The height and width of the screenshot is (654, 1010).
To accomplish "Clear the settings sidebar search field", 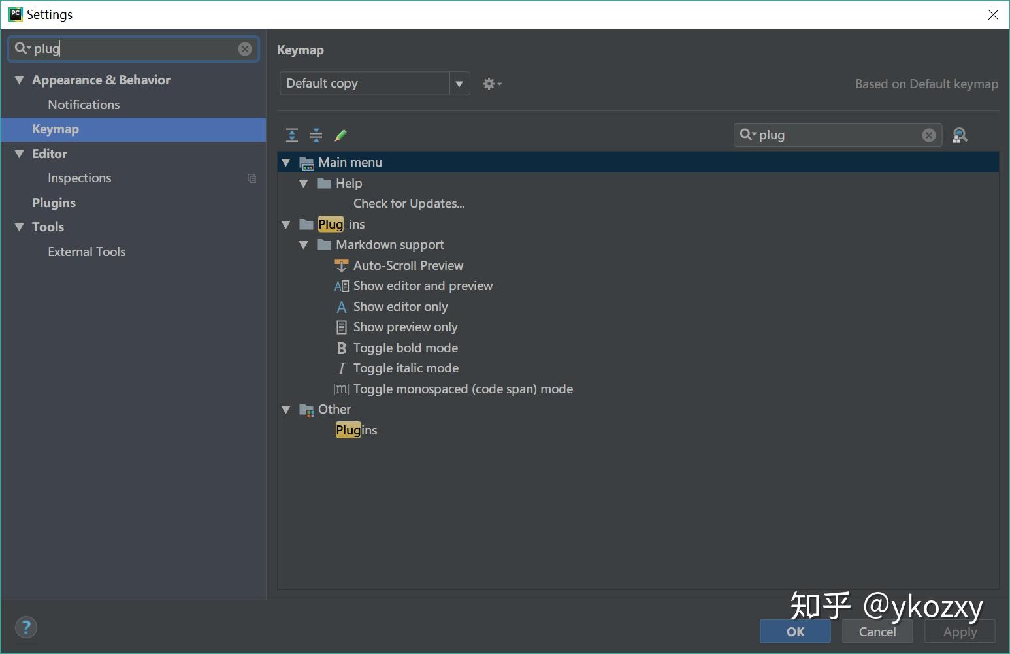I will point(245,49).
